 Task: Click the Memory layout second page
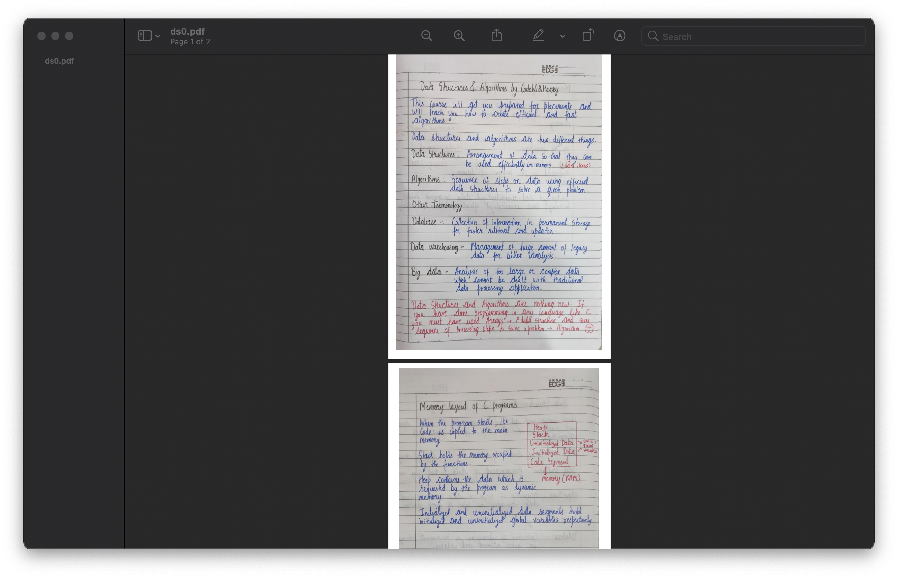point(499,458)
